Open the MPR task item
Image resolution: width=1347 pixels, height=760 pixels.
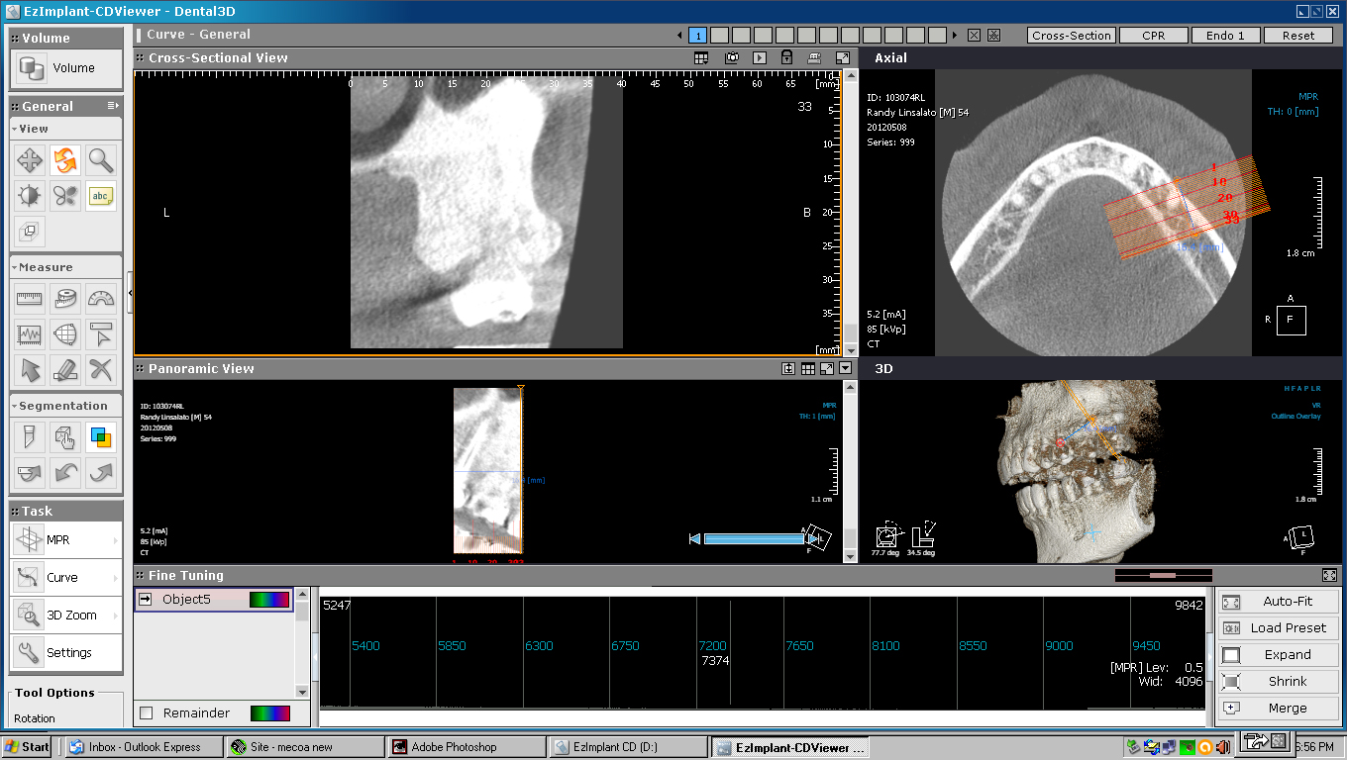65,540
